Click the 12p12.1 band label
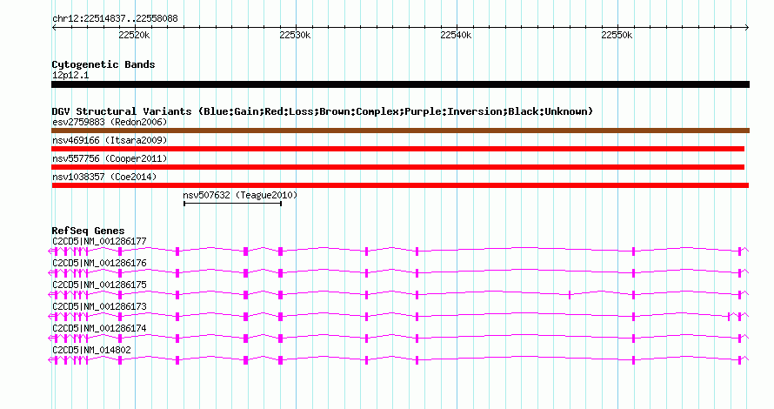 [x=70, y=75]
